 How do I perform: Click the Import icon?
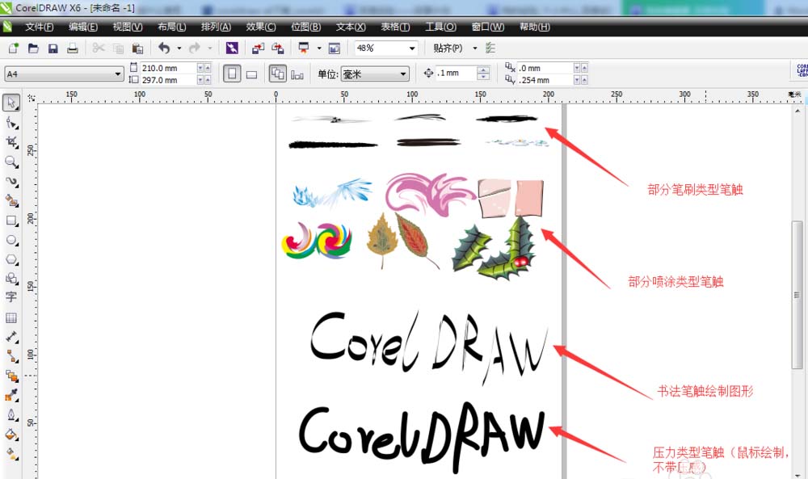(259, 48)
